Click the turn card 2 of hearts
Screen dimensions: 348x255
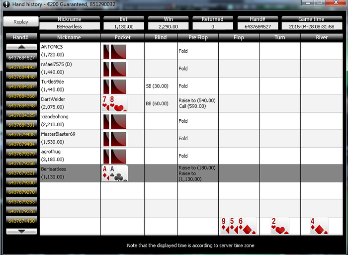pyautogui.click(x=280, y=226)
